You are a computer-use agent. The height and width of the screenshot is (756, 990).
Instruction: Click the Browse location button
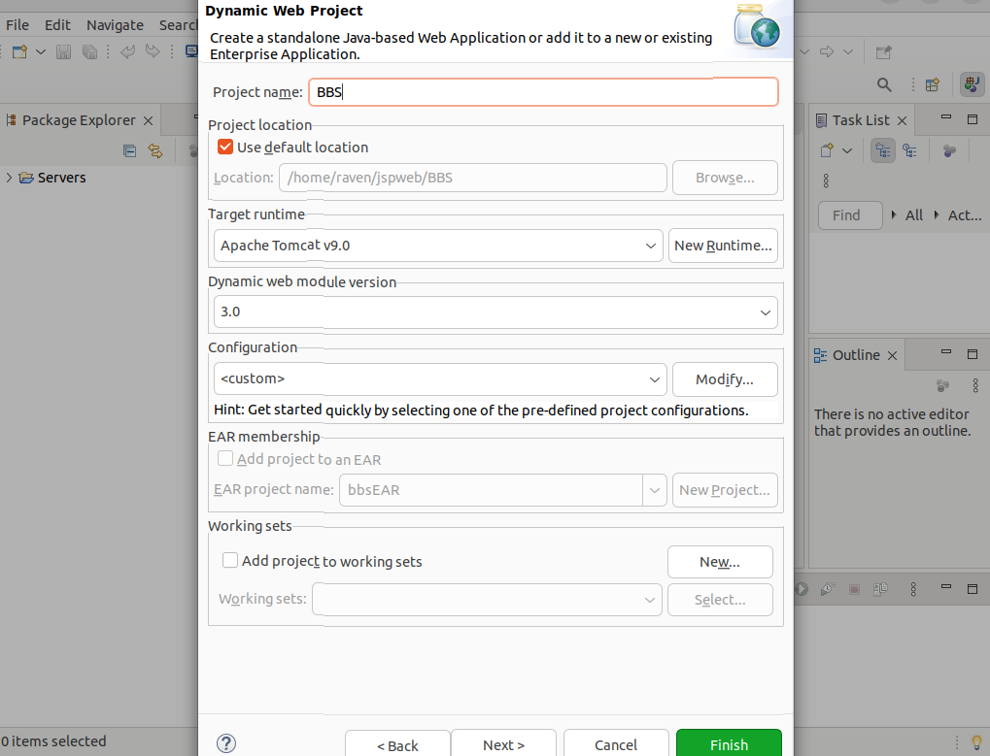click(x=725, y=178)
